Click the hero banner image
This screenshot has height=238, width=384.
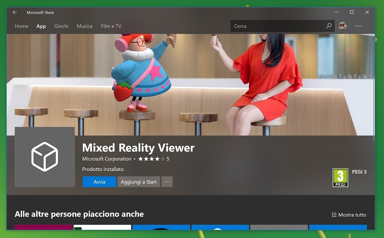(x=190, y=85)
